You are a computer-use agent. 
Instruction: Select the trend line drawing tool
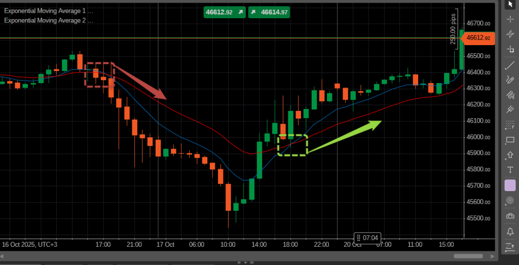510,65
